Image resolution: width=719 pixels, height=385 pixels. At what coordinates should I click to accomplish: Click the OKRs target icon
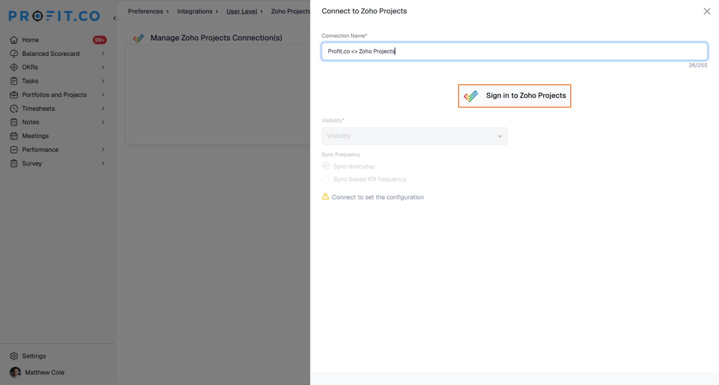[14, 67]
